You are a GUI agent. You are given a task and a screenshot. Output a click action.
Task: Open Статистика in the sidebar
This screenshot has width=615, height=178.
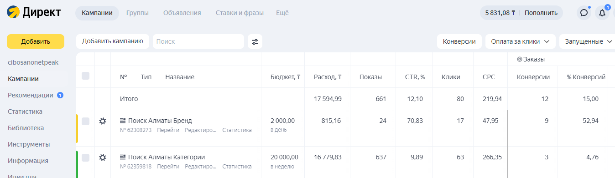coord(25,112)
